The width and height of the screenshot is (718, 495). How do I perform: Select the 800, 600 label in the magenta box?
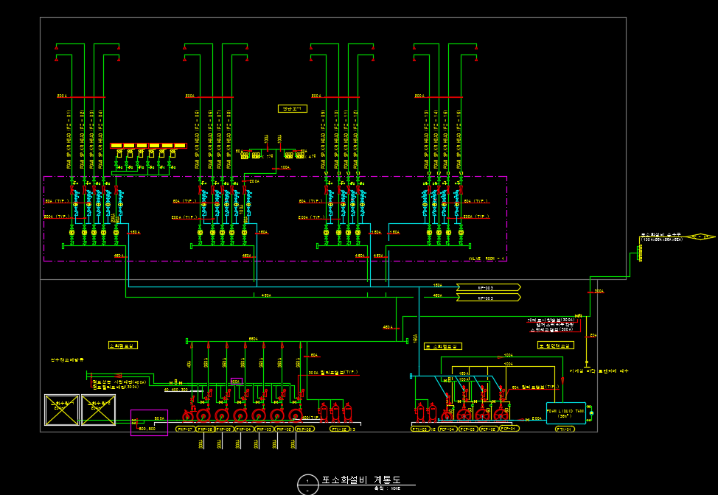point(147,429)
